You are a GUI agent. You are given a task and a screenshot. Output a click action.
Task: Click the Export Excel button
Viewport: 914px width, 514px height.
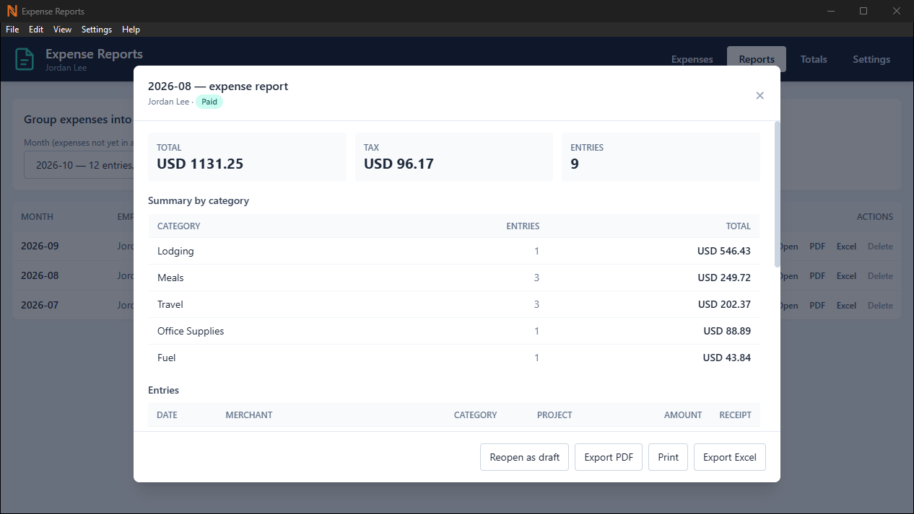coord(730,457)
